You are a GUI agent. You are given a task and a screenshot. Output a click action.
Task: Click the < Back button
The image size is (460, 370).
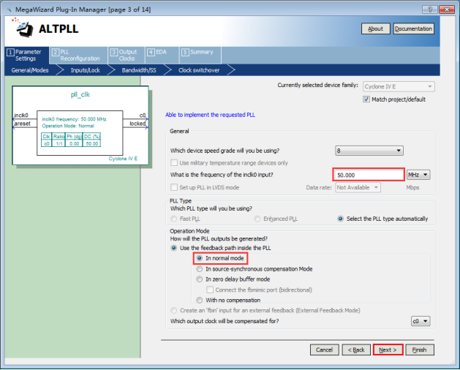point(356,350)
